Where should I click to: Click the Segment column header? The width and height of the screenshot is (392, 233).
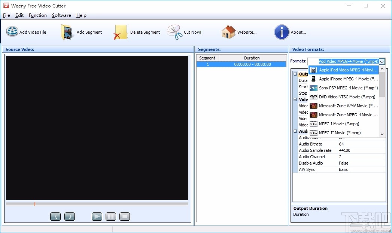click(207, 58)
